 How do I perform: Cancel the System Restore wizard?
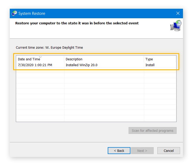(168, 151)
